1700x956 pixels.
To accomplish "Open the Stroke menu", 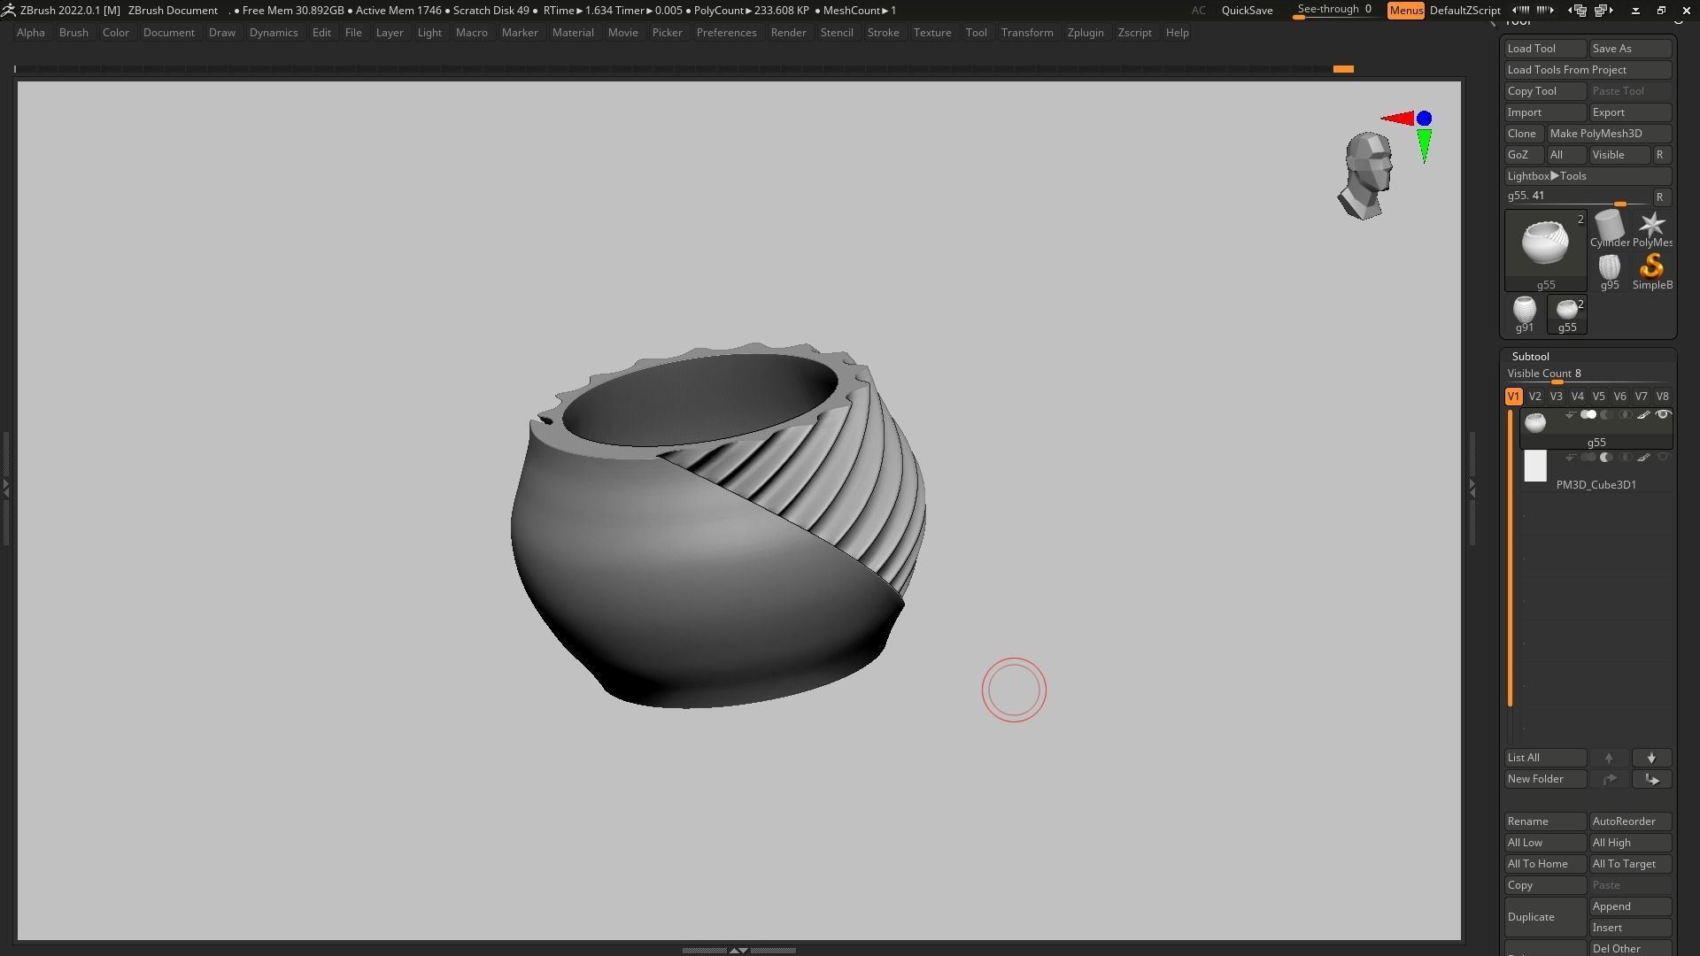I will coord(883,33).
